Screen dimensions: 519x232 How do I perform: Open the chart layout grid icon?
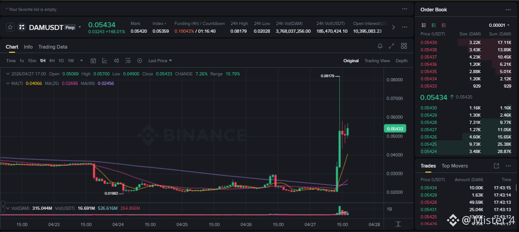(404, 46)
